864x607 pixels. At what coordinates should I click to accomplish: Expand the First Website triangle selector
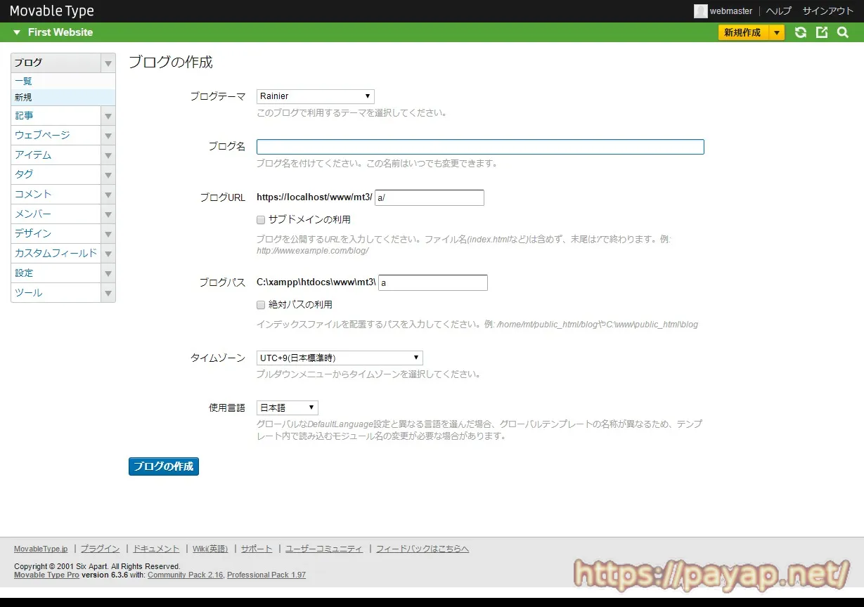coord(17,32)
